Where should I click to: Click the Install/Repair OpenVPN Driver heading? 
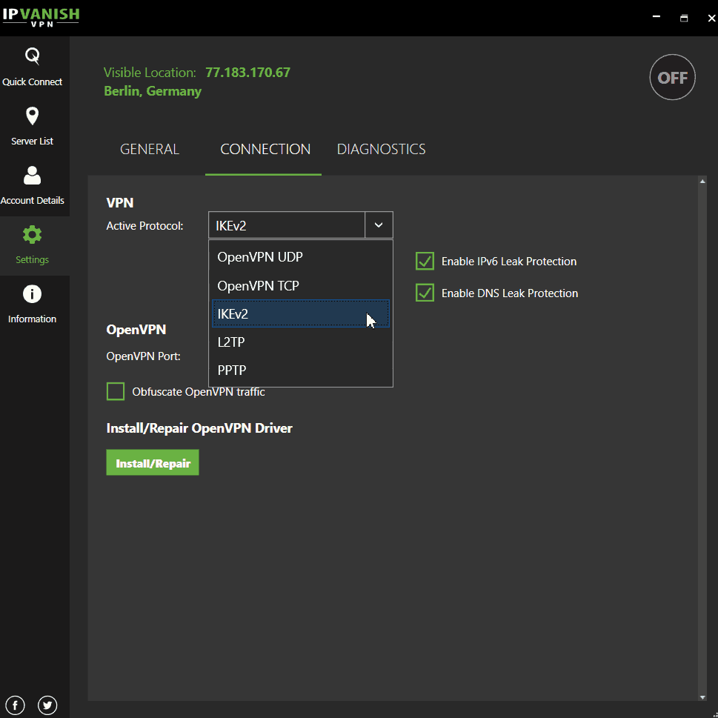coord(199,428)
